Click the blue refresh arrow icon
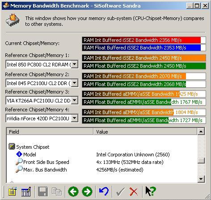Image resolution: width=211 pixels, height=200 pixels. (104, 192)
